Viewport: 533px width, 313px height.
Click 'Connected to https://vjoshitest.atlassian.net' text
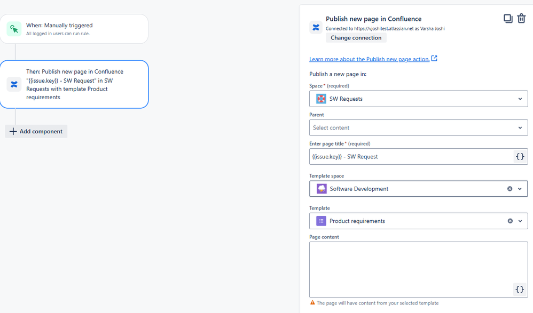(385, 28)
